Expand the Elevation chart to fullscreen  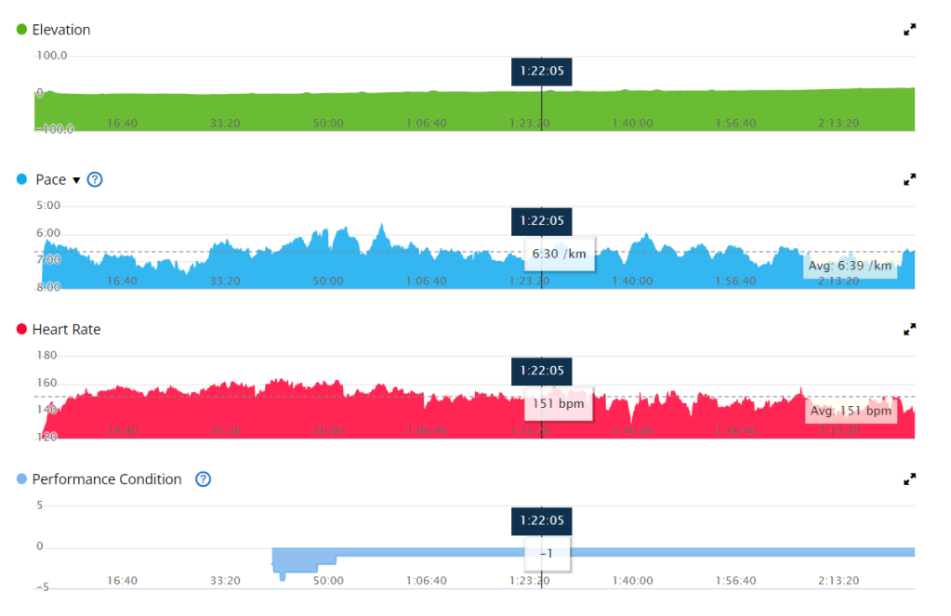tap(909, 30)
